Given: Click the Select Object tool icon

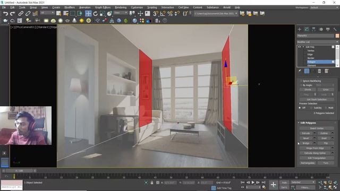Looking at the screenshot, I should click(58, 14).
